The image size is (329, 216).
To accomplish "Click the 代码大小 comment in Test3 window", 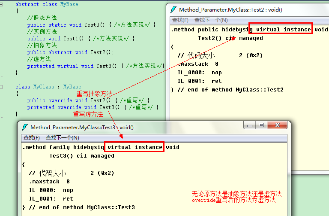I will click(72, 173).
